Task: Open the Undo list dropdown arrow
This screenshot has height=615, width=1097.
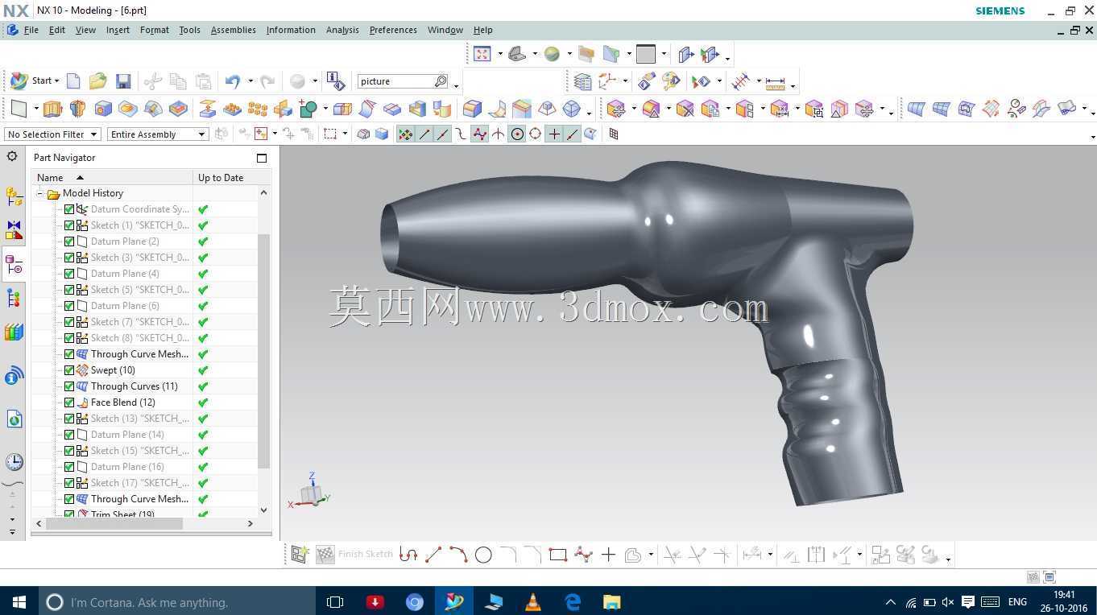Action: pos(250,81)
